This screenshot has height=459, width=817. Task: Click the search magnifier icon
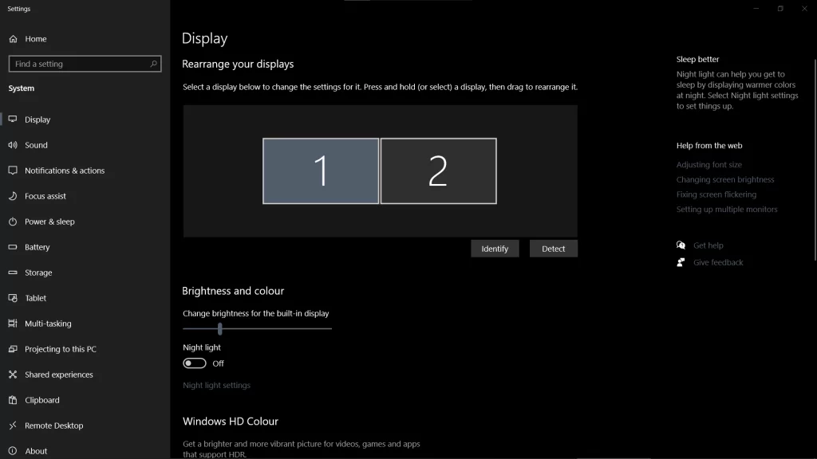tap(153, 64)
